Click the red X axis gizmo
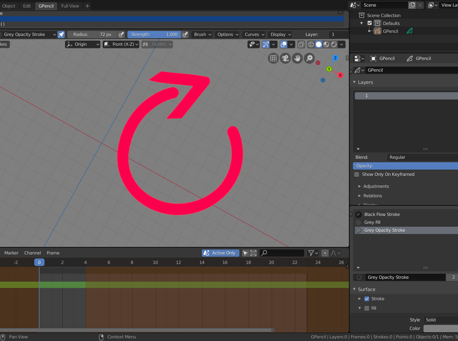Screen dimensions: 458x341 point(340,75)
